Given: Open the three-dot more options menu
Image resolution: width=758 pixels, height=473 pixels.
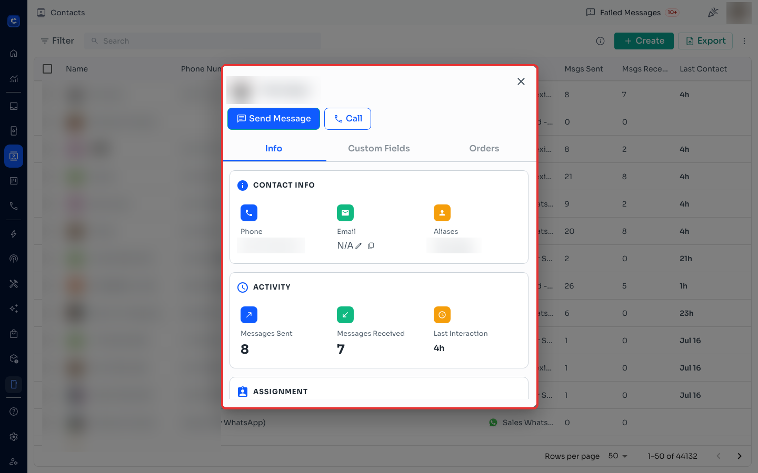Looking at the screenshot, I should pyautogui.click(x=744, y=41).
